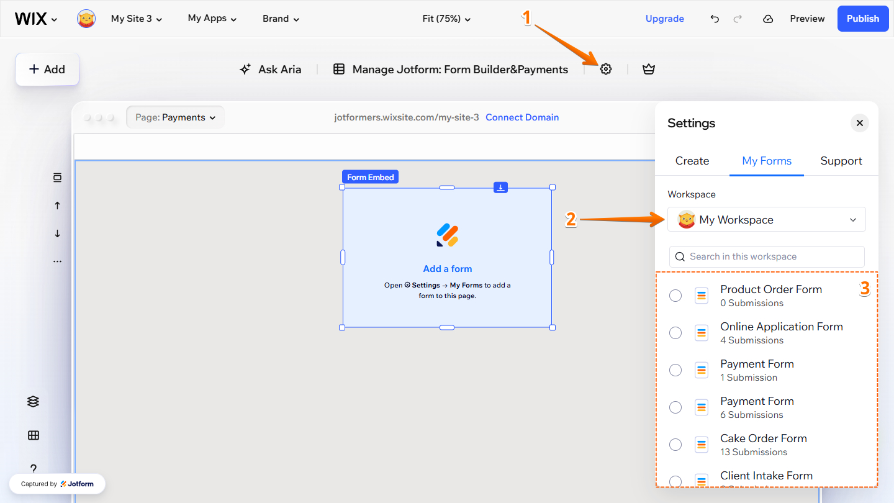Image resolution: width=894 pixels, height=503 pixels.
Task: Click the download icon on Form Embed
Action: pyautogui.click(x=501, y=187)
